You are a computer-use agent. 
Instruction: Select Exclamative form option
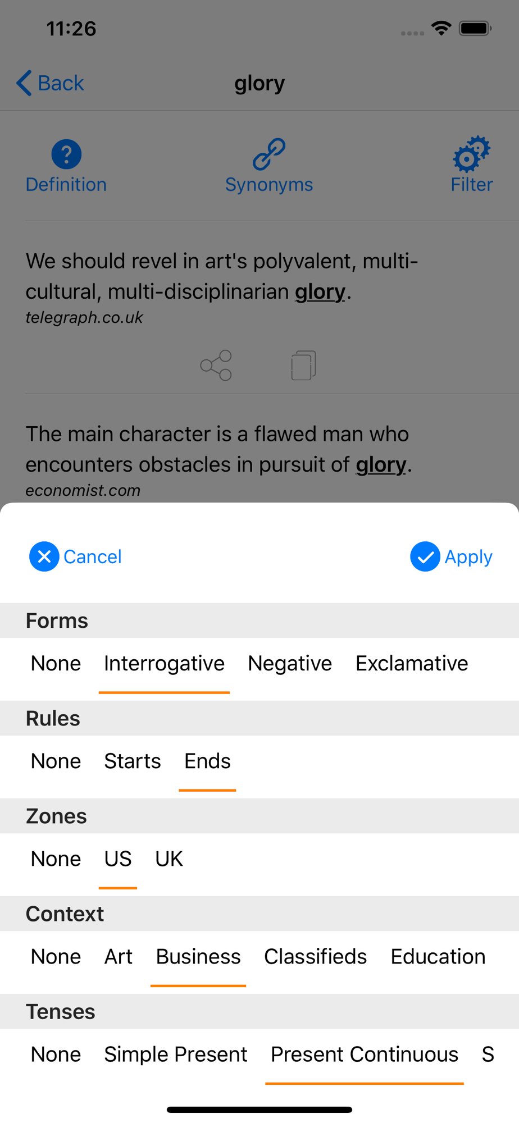click(412, 663)
